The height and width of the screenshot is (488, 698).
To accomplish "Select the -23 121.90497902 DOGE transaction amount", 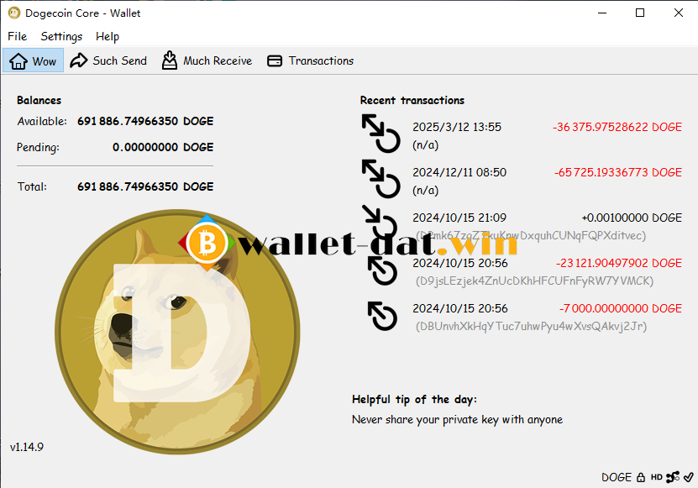I will [619, 263].
